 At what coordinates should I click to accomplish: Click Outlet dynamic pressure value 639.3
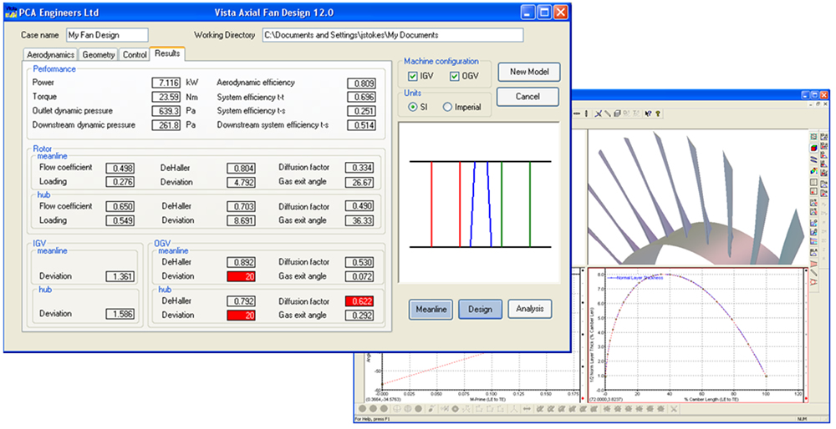166,111
